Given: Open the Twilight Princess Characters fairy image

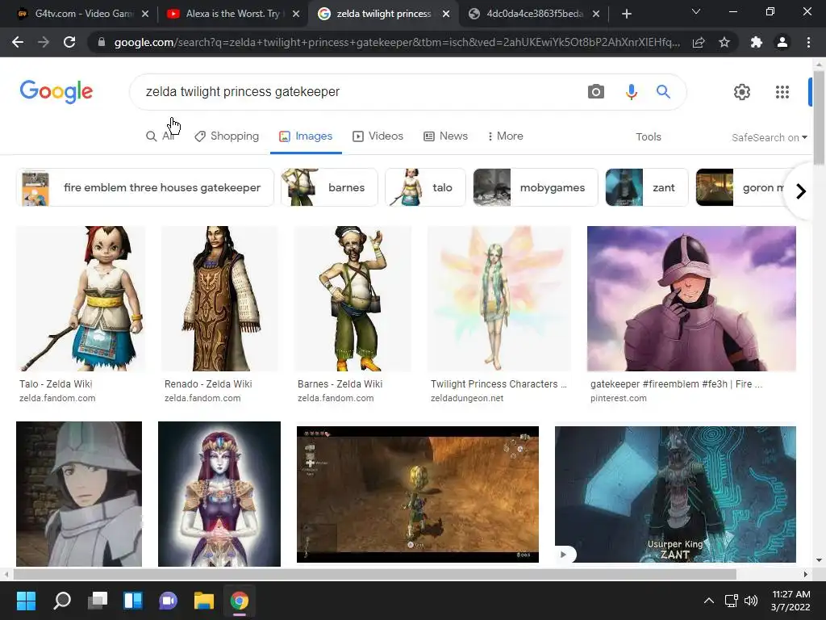Looking at the screenshot, I should [499, 299].
